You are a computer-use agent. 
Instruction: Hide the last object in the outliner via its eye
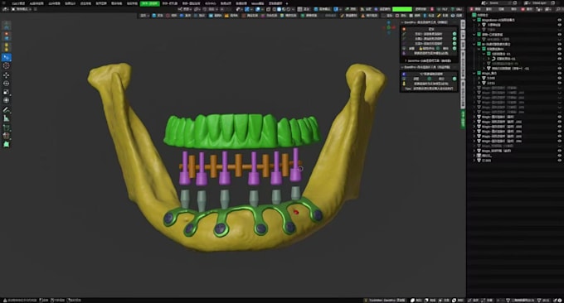pyautogui.click(x=559, y=161)
